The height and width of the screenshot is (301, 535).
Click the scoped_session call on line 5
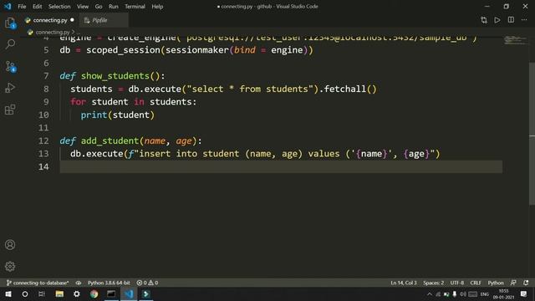(123, 50)
